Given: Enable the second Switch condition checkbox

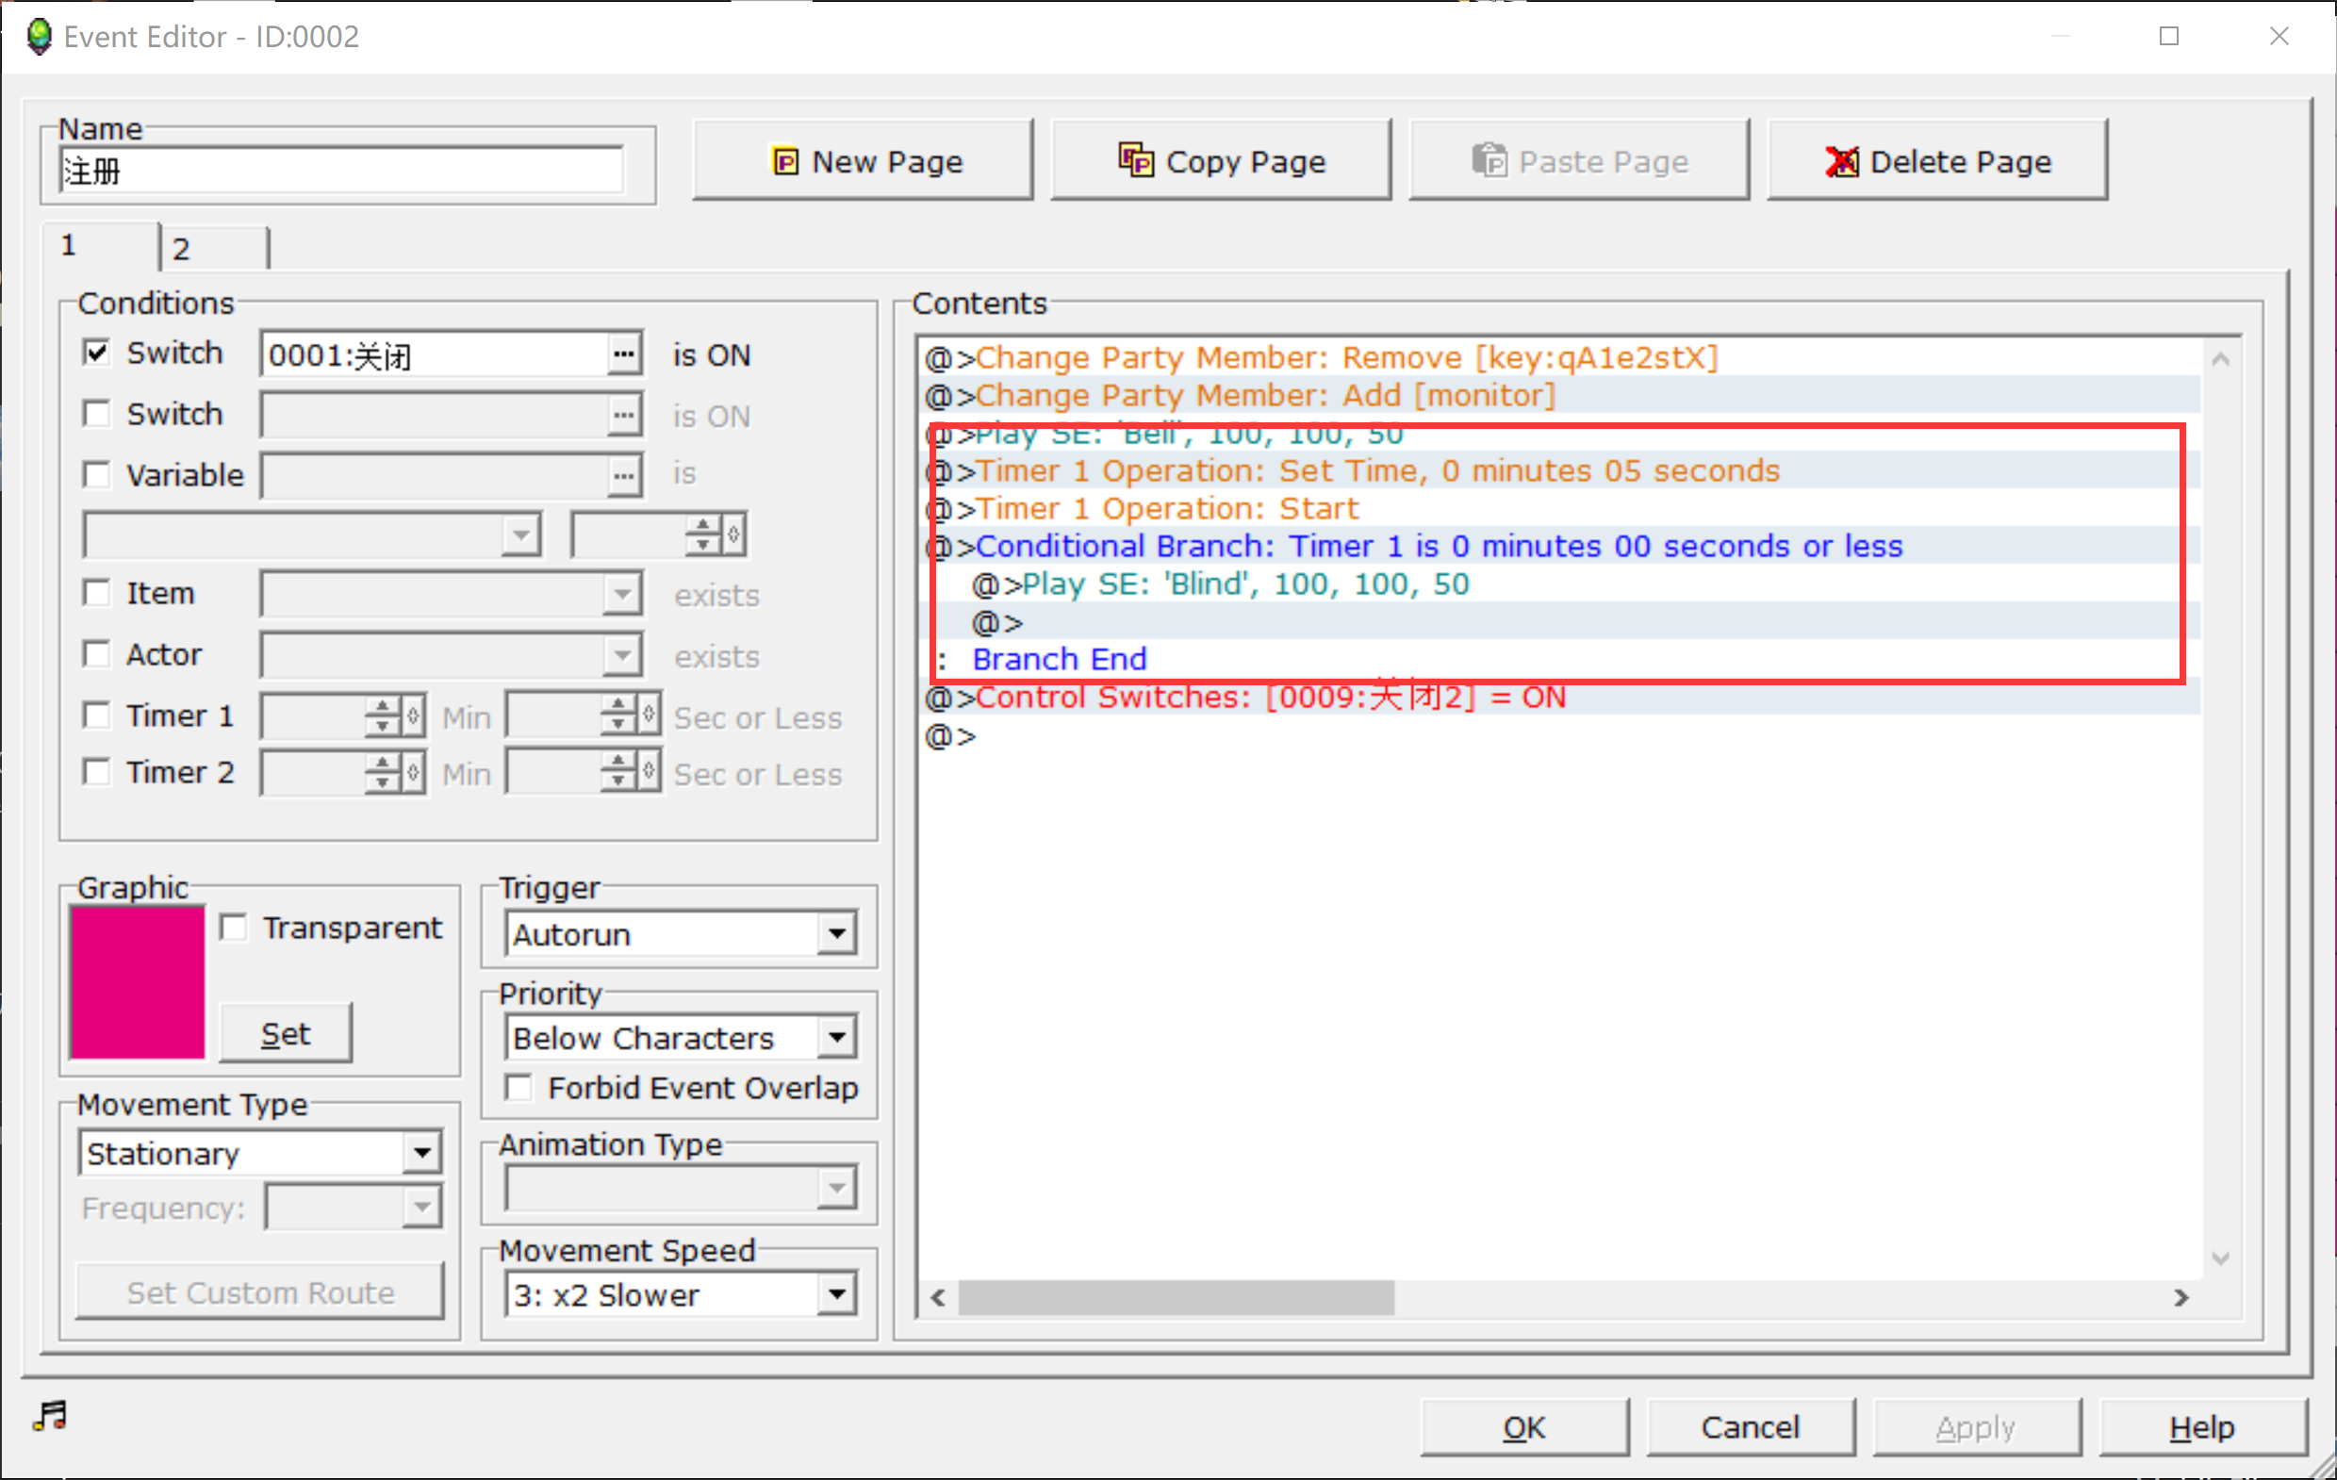Looking at the screenshot, I should pos(96,414).
